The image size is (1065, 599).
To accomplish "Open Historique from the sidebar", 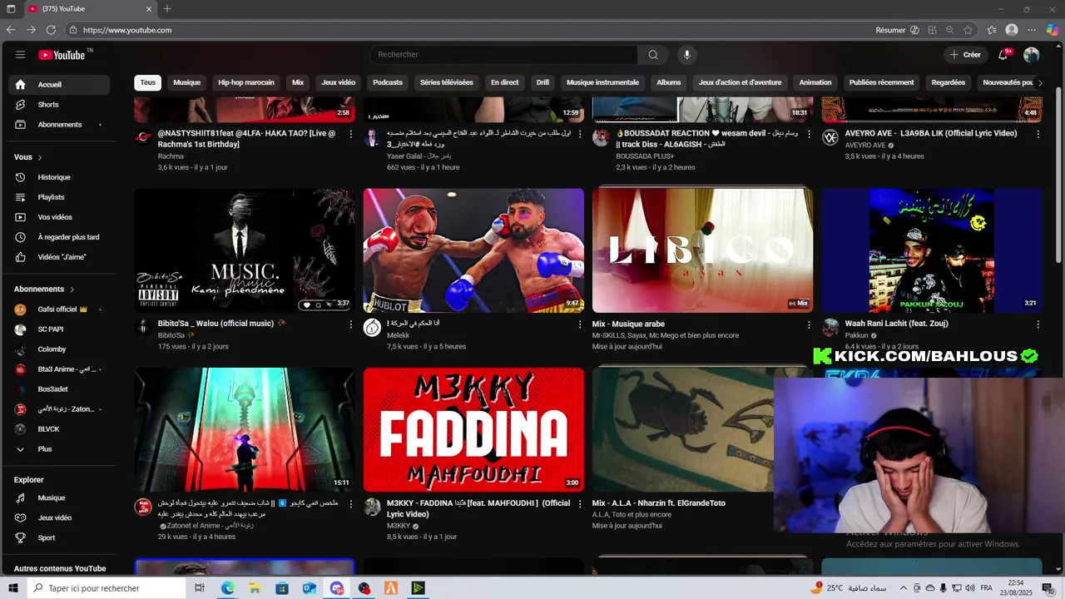I will (x=59, y=177).
